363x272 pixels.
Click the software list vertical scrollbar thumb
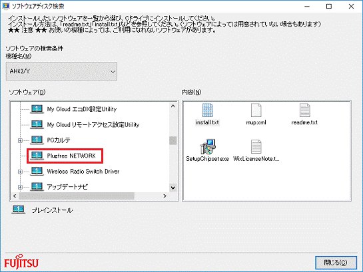click(173, 140)
